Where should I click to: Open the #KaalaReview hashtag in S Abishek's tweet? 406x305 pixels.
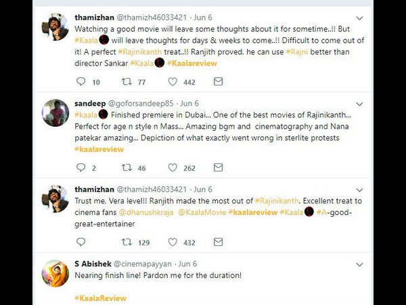[x=100, y=298]
